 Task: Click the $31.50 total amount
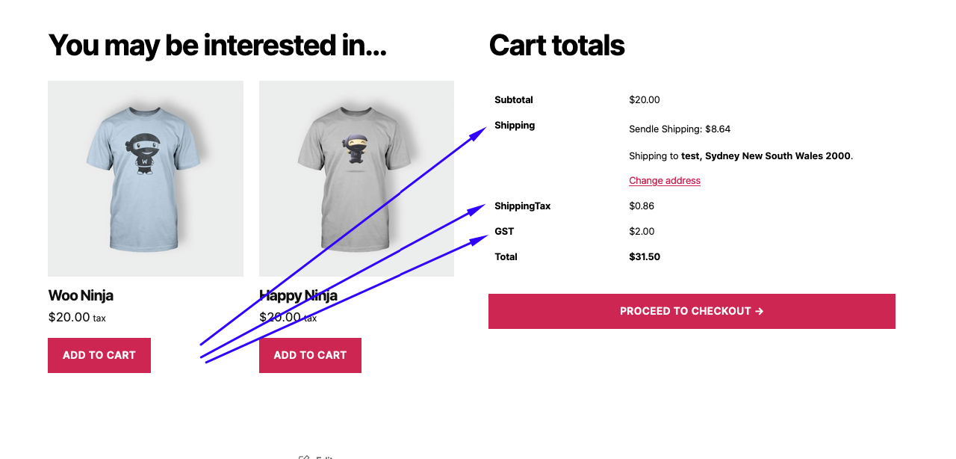(x=645, y=256)
